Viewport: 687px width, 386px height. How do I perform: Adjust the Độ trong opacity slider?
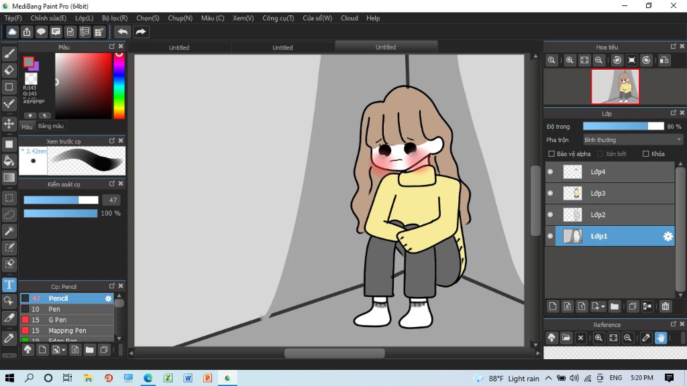623,126
